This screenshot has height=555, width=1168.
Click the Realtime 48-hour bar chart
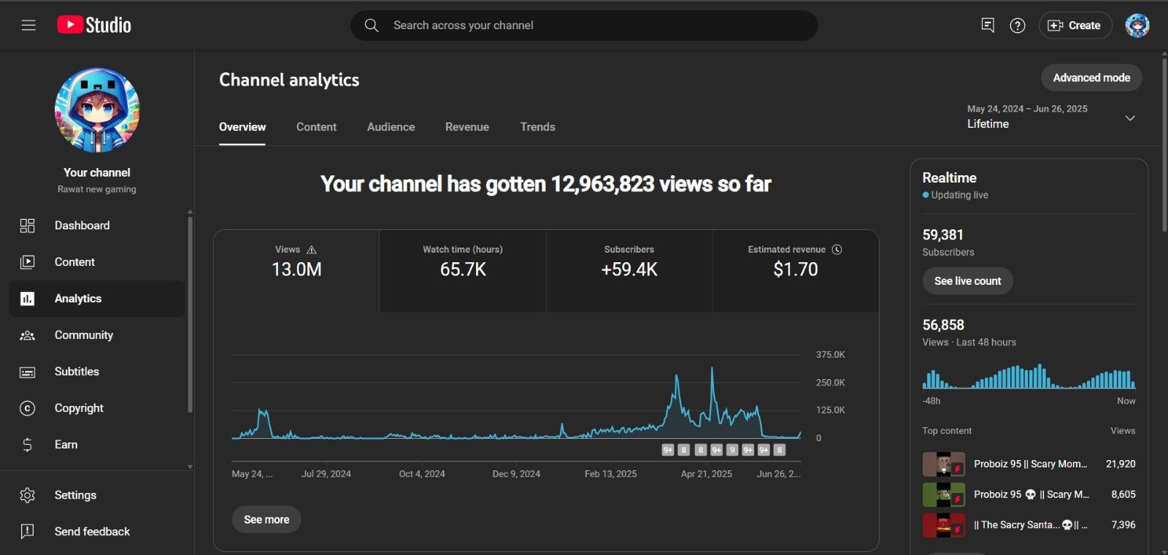(1029, 377)
